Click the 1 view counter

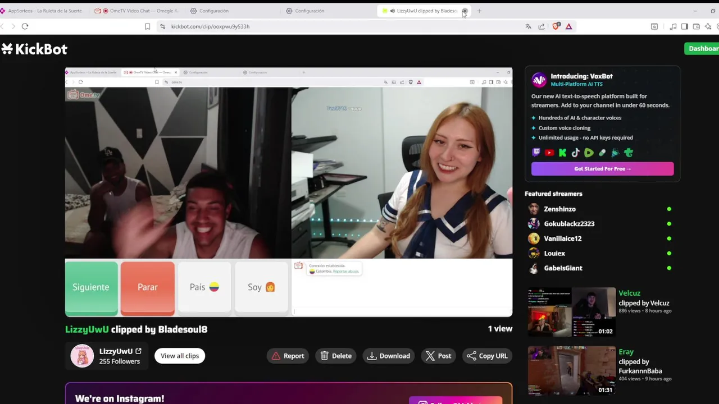click(500, 329)
